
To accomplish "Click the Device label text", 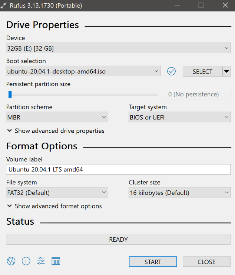I will (x=16, y=38).
